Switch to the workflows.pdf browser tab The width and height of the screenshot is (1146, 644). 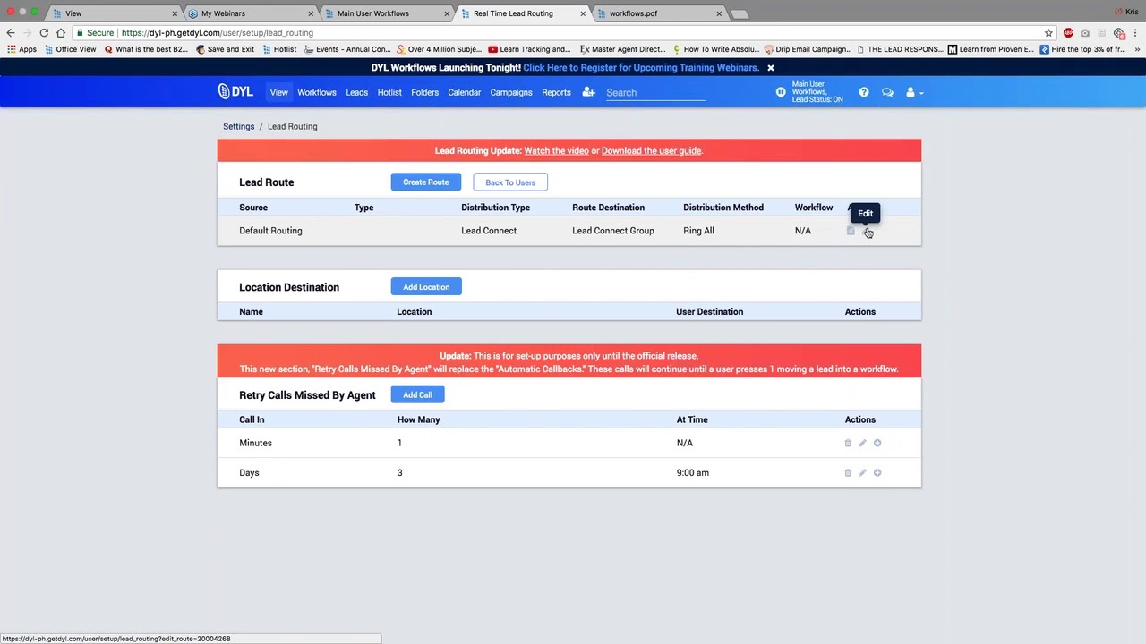point(656,13)
